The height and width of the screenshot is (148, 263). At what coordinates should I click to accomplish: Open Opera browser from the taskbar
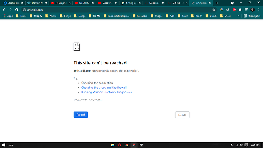point(120,145)
